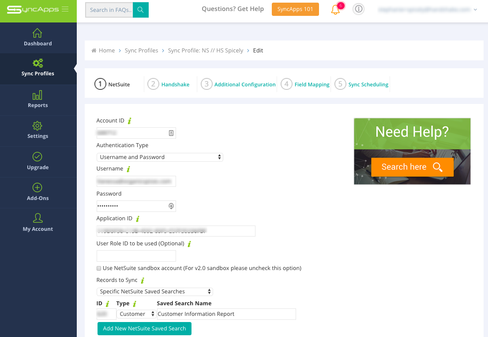
Task: Click the Type column info icon
Action: [x=135, y=304]
